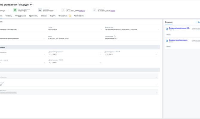Open the serkova user link

pyautogui.click(x=82, y=11)
